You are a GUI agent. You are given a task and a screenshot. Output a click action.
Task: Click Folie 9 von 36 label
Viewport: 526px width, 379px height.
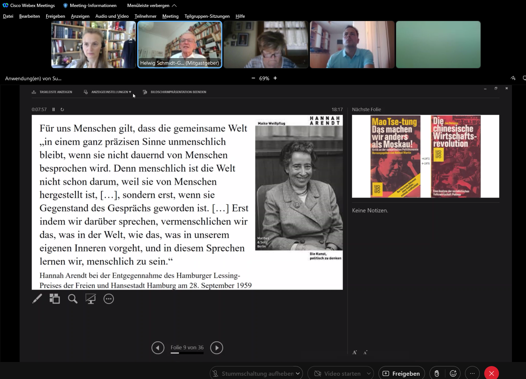[187, 348]
